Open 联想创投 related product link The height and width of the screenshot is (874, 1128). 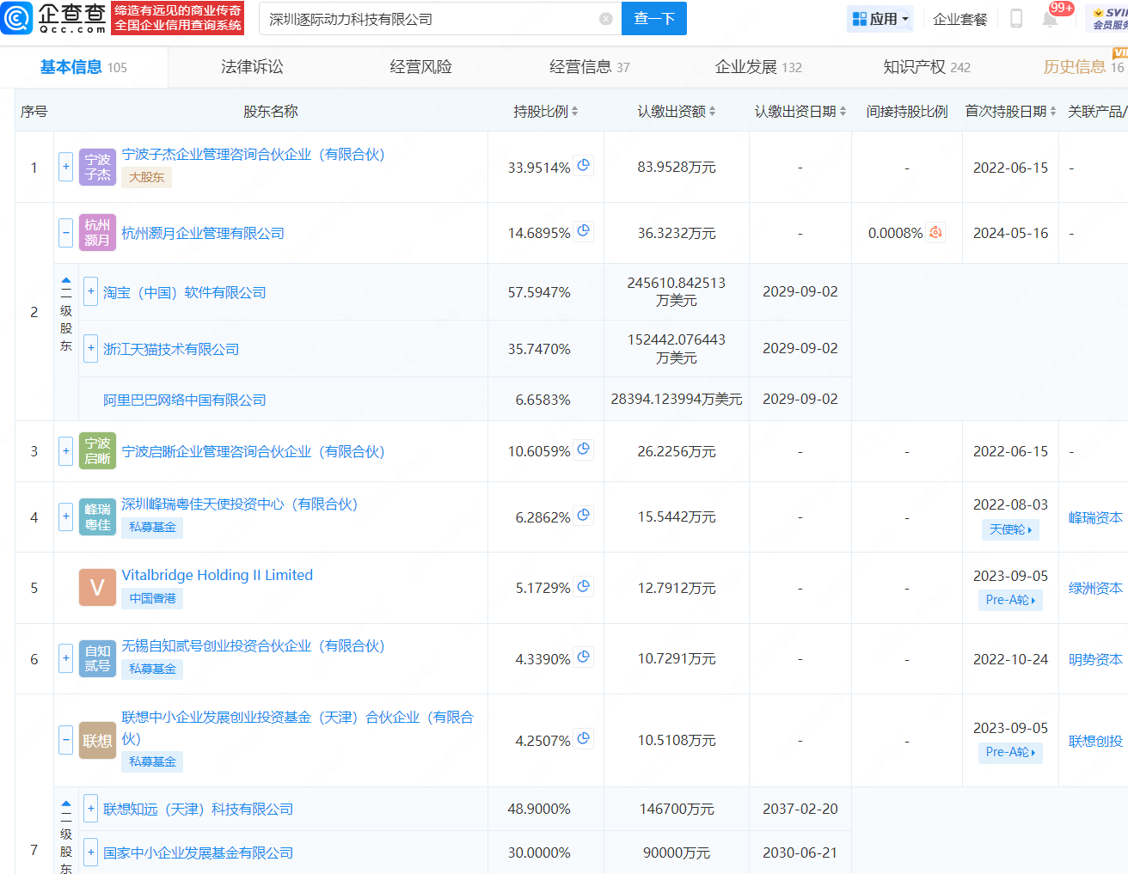coord(1095,741)
